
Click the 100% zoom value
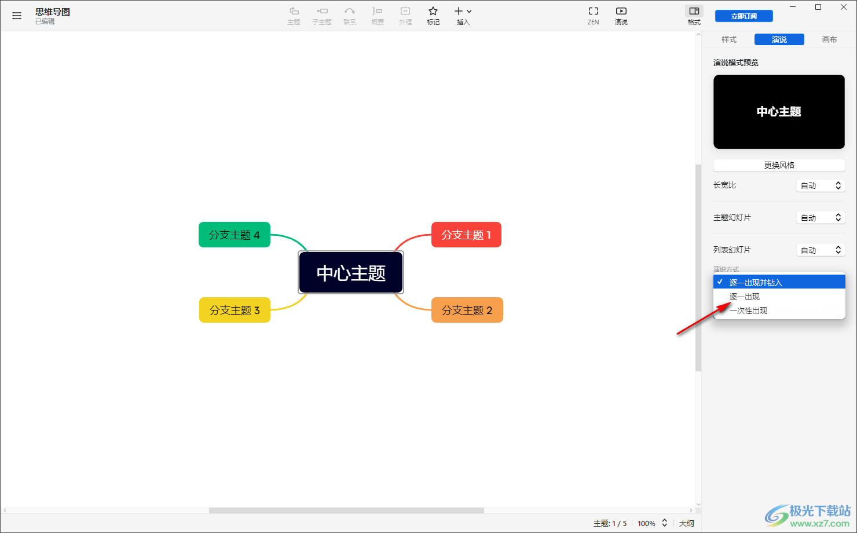tap(646, 523)
